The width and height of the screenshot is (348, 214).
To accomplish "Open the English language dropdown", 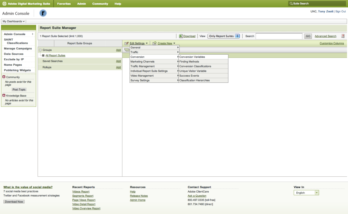I will [306, 193].
